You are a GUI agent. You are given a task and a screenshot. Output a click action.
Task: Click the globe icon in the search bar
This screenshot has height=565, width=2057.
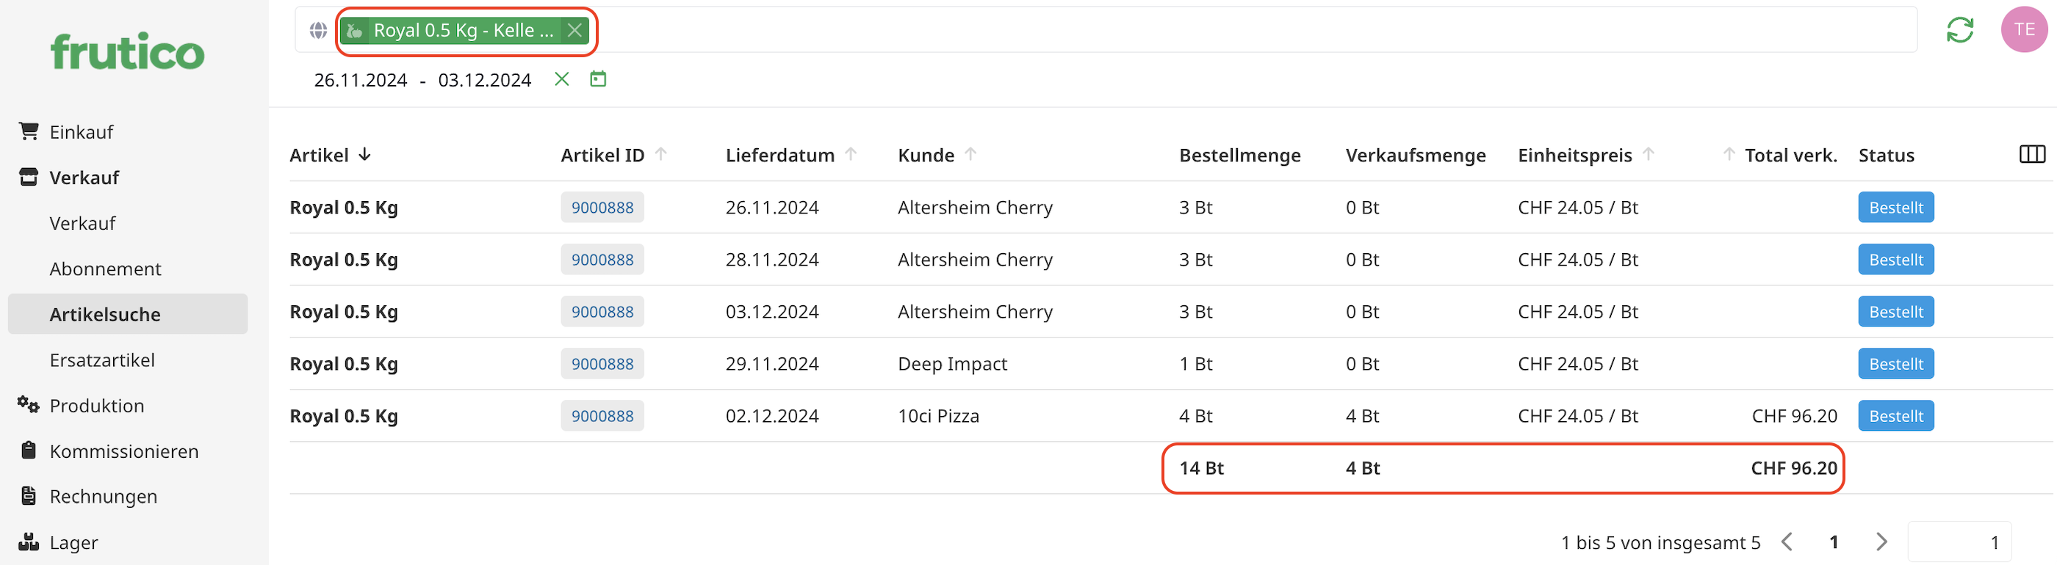click(319, 30)
